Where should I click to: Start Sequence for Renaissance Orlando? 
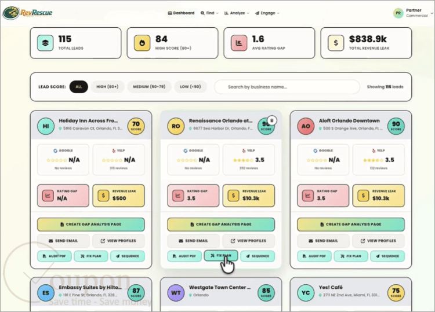258,256
